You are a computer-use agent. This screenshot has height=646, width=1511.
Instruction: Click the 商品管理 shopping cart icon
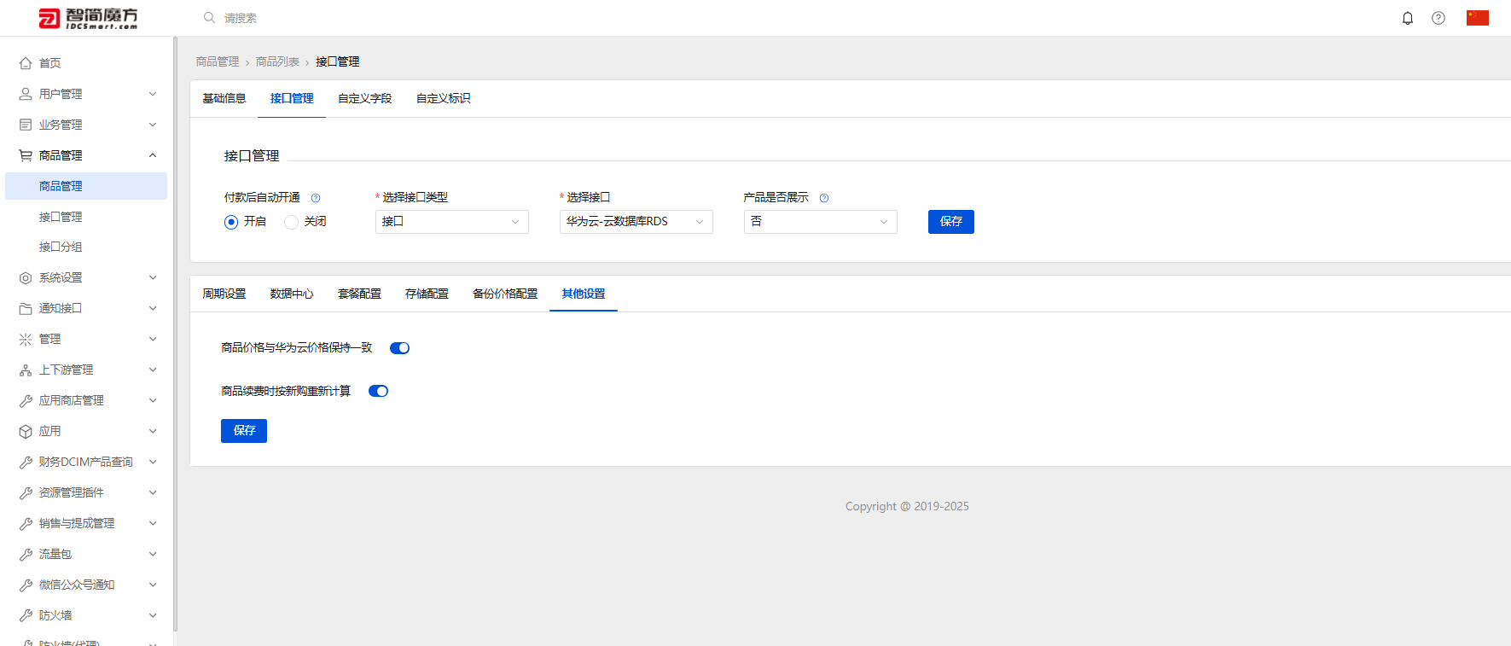tap(26, 155)
